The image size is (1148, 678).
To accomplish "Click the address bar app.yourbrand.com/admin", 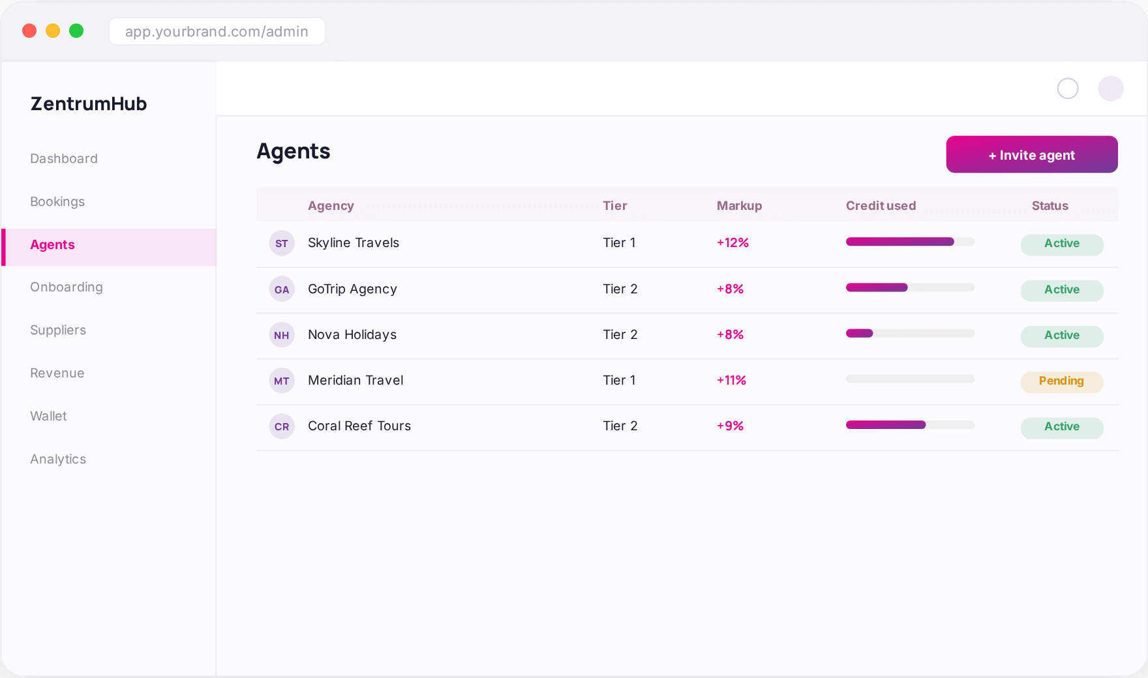I will coord(217,31).
